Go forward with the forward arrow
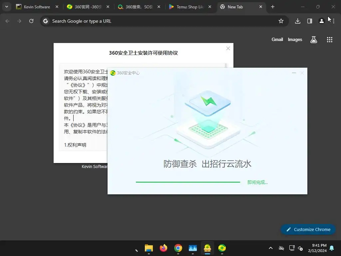This screenshot has width=341, height=256. [x=19, y=21]
